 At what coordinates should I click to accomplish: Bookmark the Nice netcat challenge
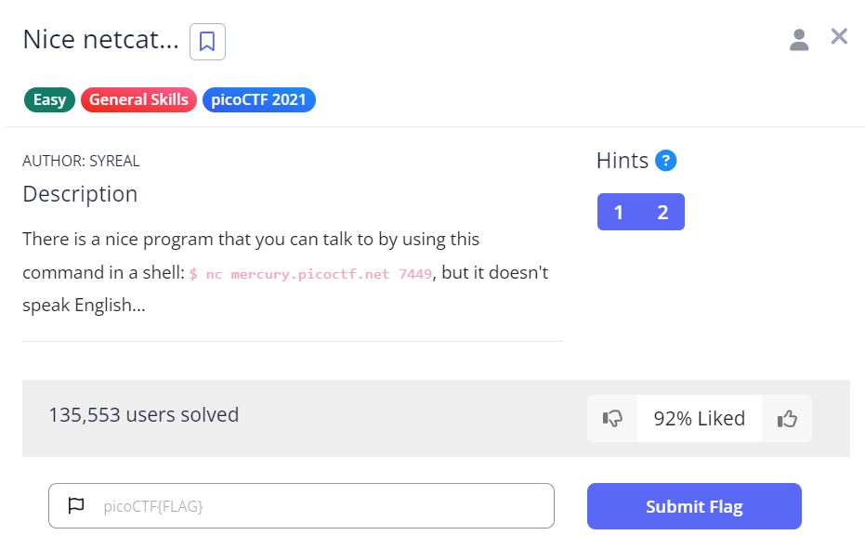207,42
